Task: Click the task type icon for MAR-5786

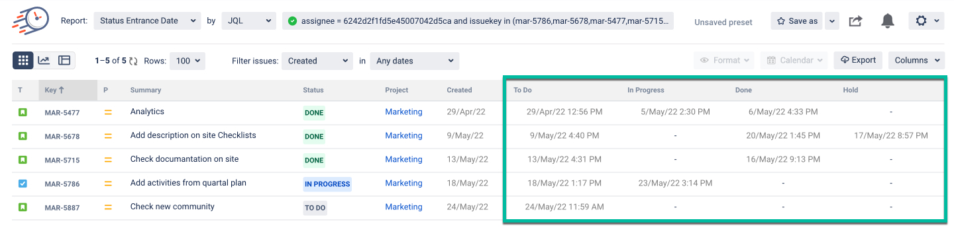Action: click(23, 184)
